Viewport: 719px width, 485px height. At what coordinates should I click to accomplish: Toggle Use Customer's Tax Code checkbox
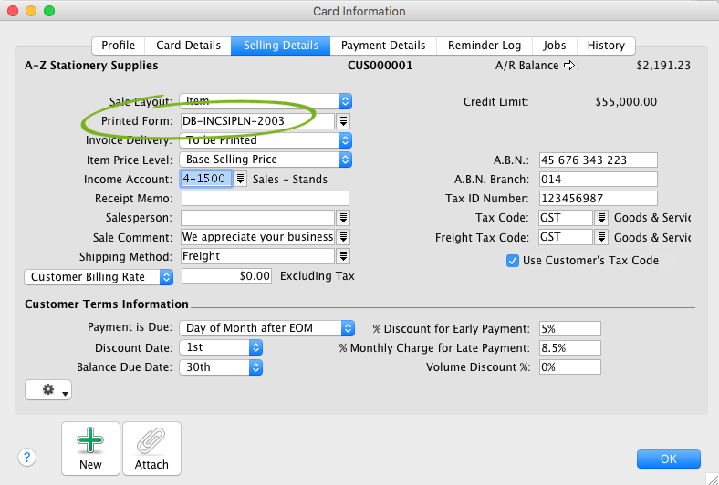(513, 261)
